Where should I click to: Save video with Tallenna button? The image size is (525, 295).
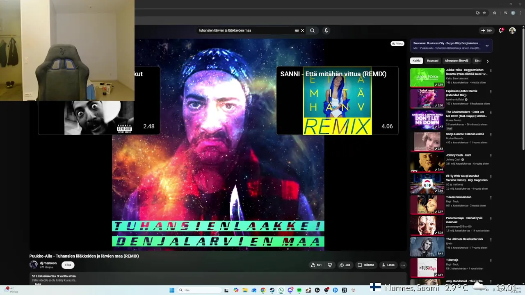point(365,265)
